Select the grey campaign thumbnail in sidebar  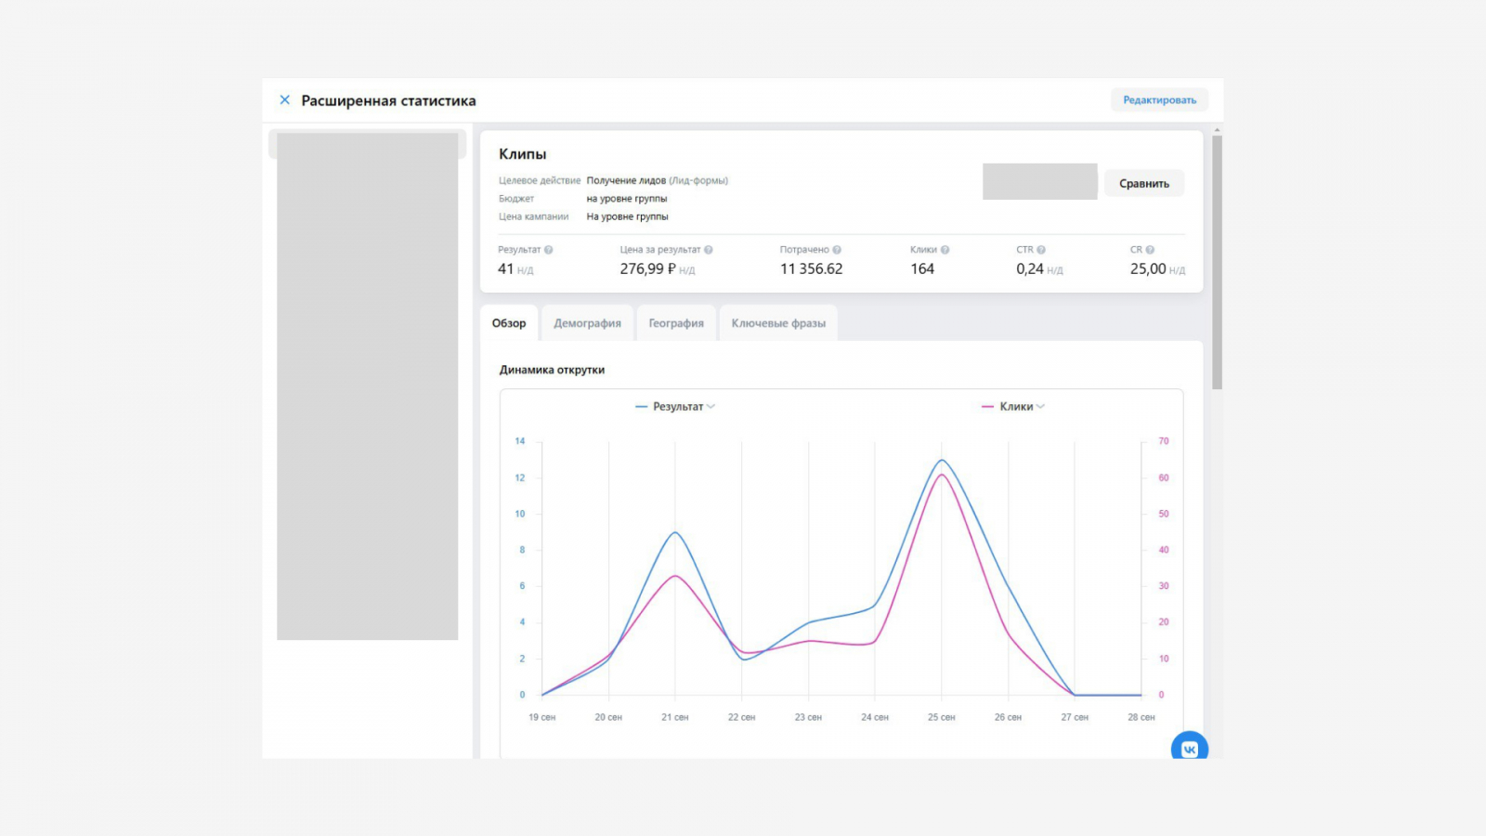(x=368, y=385)
